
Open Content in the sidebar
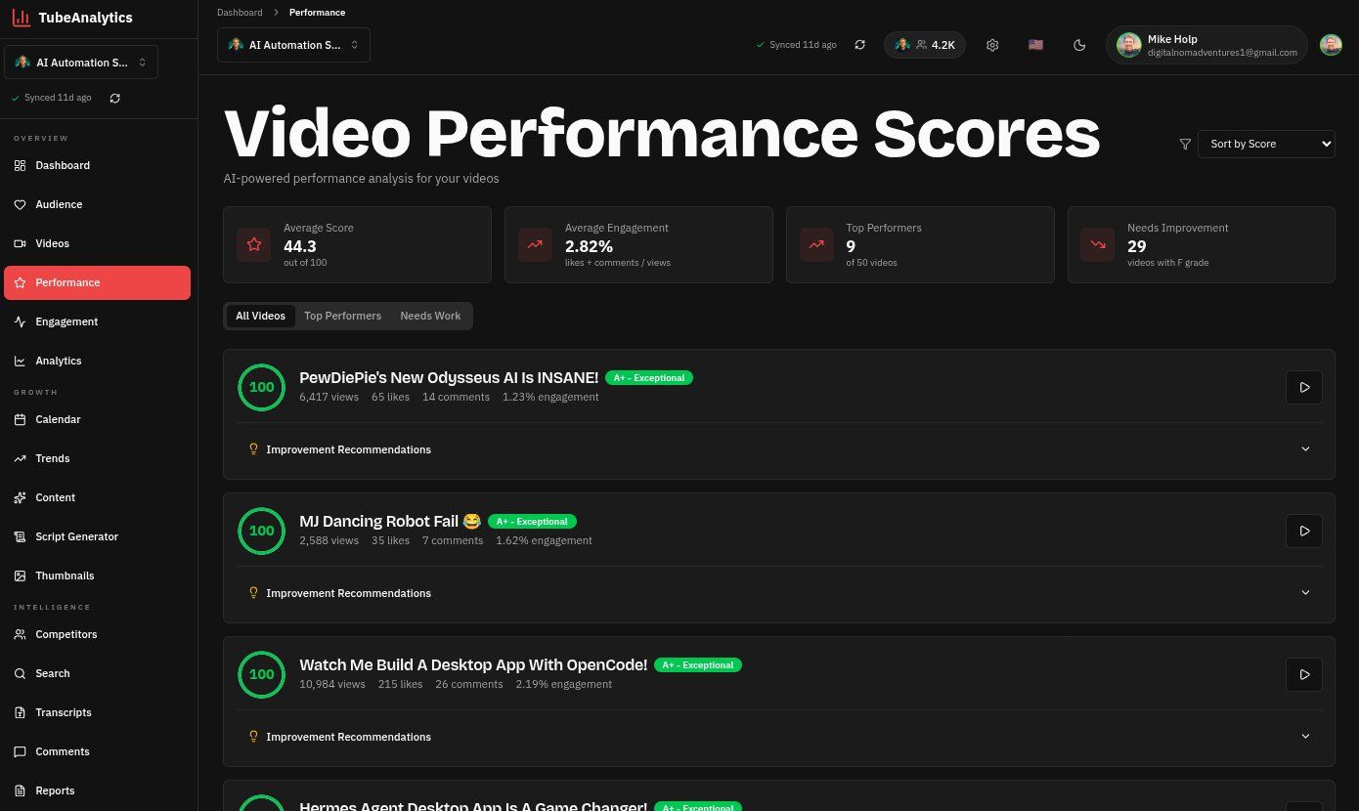click(x=97, y=497)
